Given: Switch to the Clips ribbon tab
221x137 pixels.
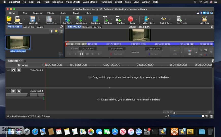Looking at the screenshot, I should pos(25,13).
